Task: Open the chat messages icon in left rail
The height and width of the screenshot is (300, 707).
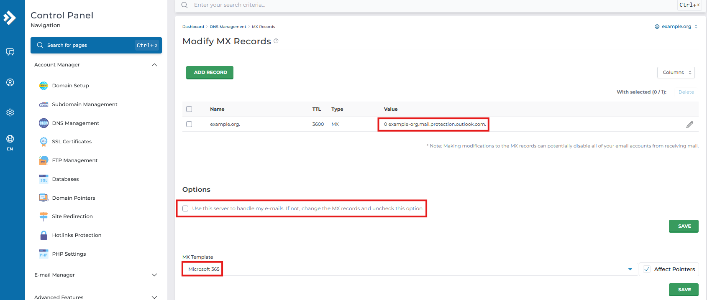Action: (x=10, y=52)
